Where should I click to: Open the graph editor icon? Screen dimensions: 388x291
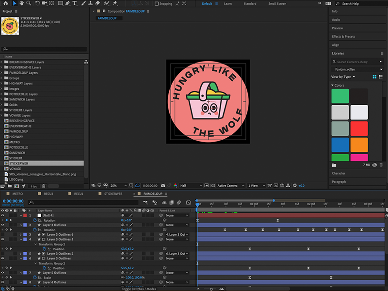click(188, 202)
